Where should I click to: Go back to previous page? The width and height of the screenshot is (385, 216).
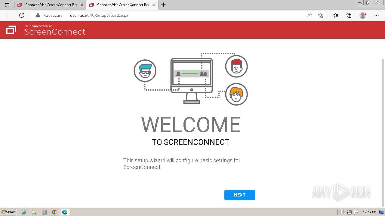(8, 15)
